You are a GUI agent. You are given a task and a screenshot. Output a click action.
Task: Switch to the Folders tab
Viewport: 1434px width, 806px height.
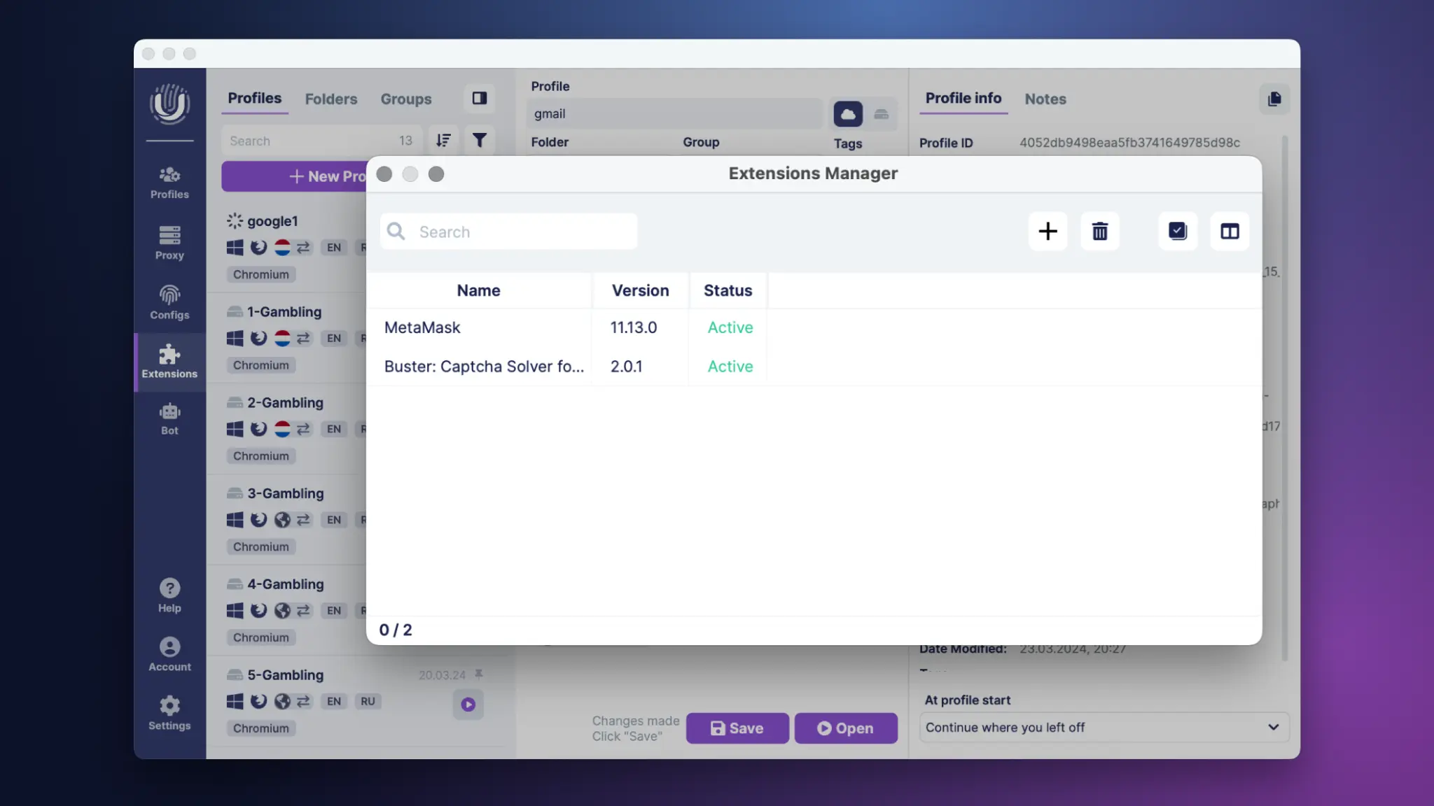click(330, 99)
